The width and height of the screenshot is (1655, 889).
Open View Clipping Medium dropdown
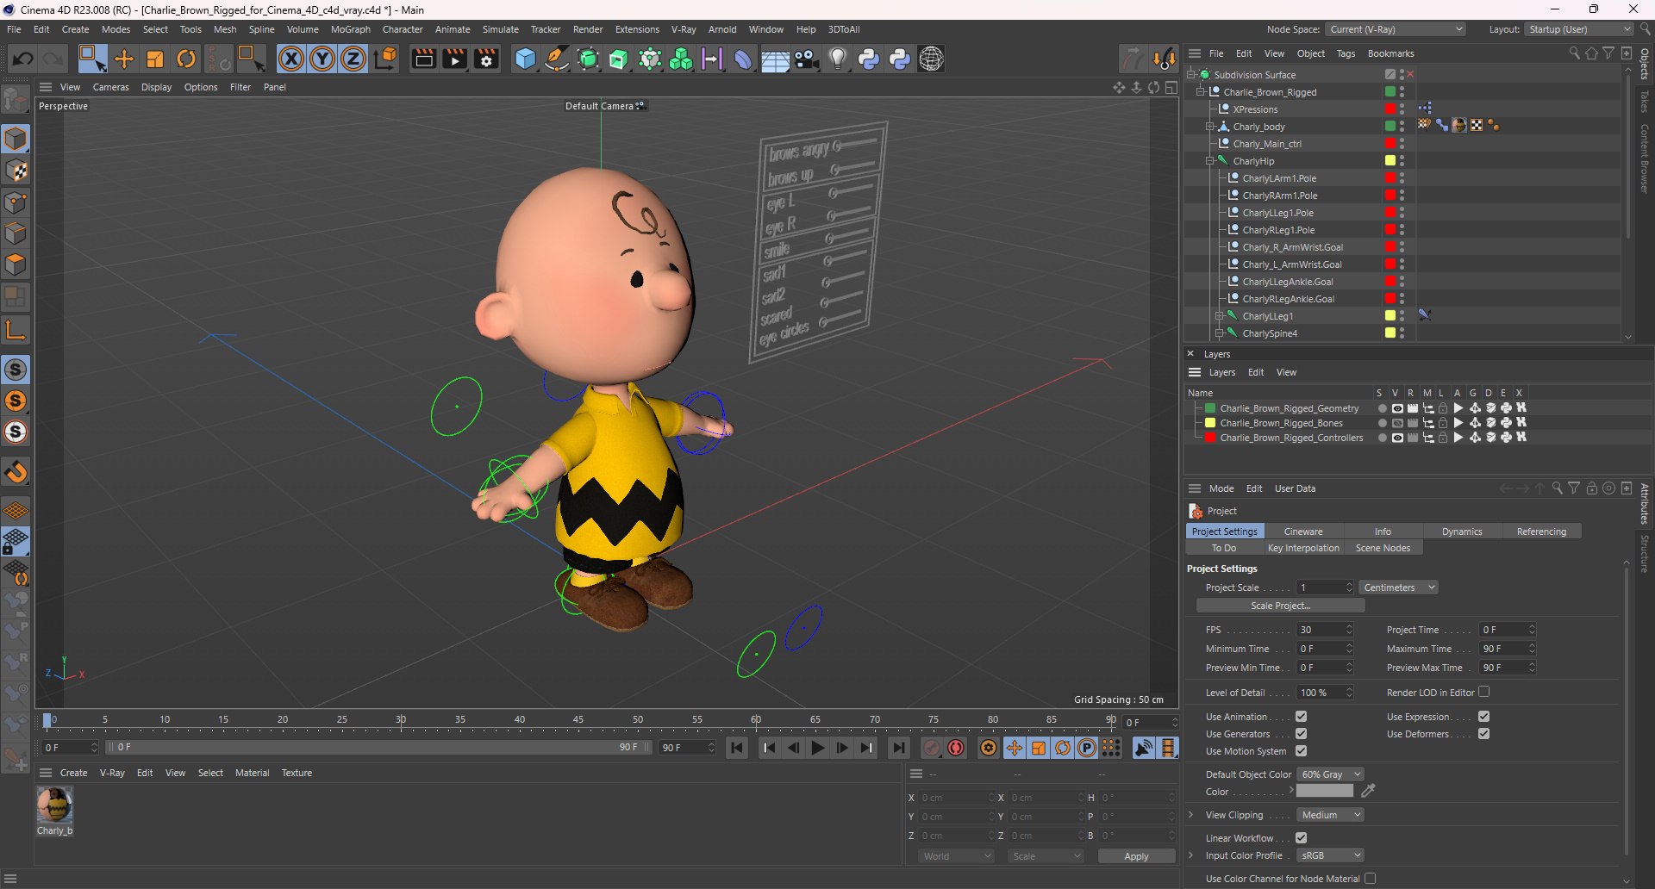click(1330, 815)
